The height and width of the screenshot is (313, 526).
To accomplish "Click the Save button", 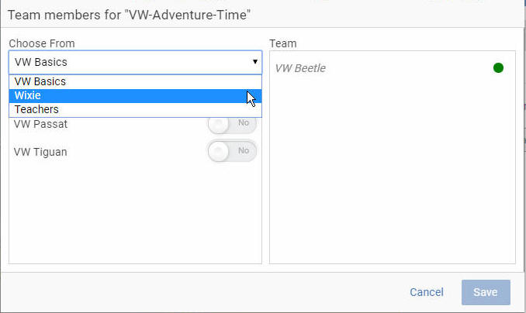I will coord(486,292).
